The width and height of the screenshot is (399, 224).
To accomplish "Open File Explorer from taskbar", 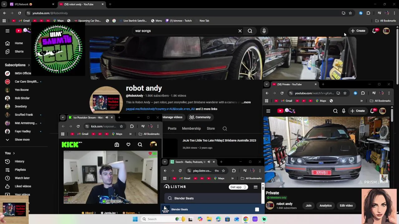I will (209, 219).
